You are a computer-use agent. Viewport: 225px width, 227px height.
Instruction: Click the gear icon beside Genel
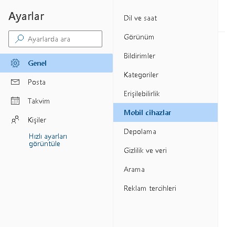15,63
